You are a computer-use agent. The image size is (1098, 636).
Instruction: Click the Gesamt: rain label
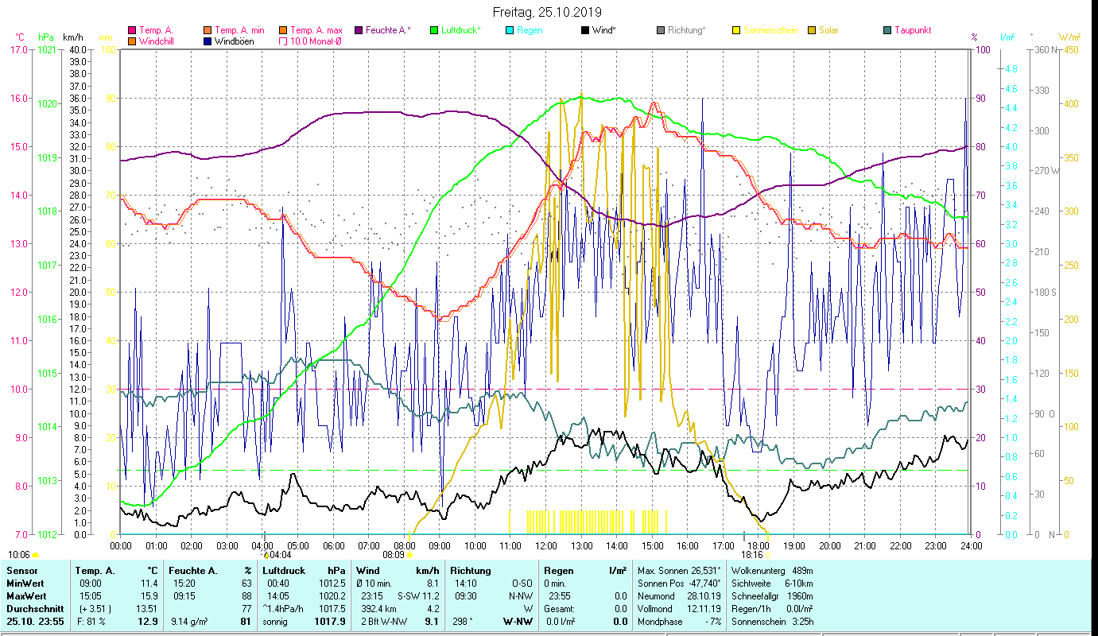(559, 609)
